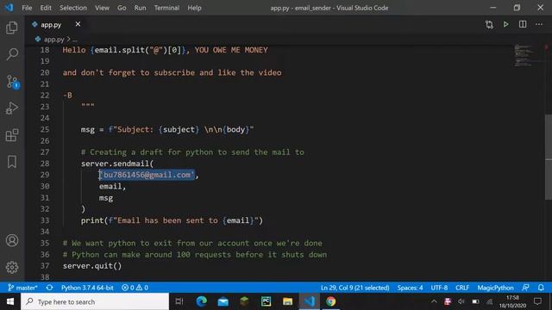The image size is (552, 310).
Task: Open PyCharm from the taskbar
Action: [266, 301]
